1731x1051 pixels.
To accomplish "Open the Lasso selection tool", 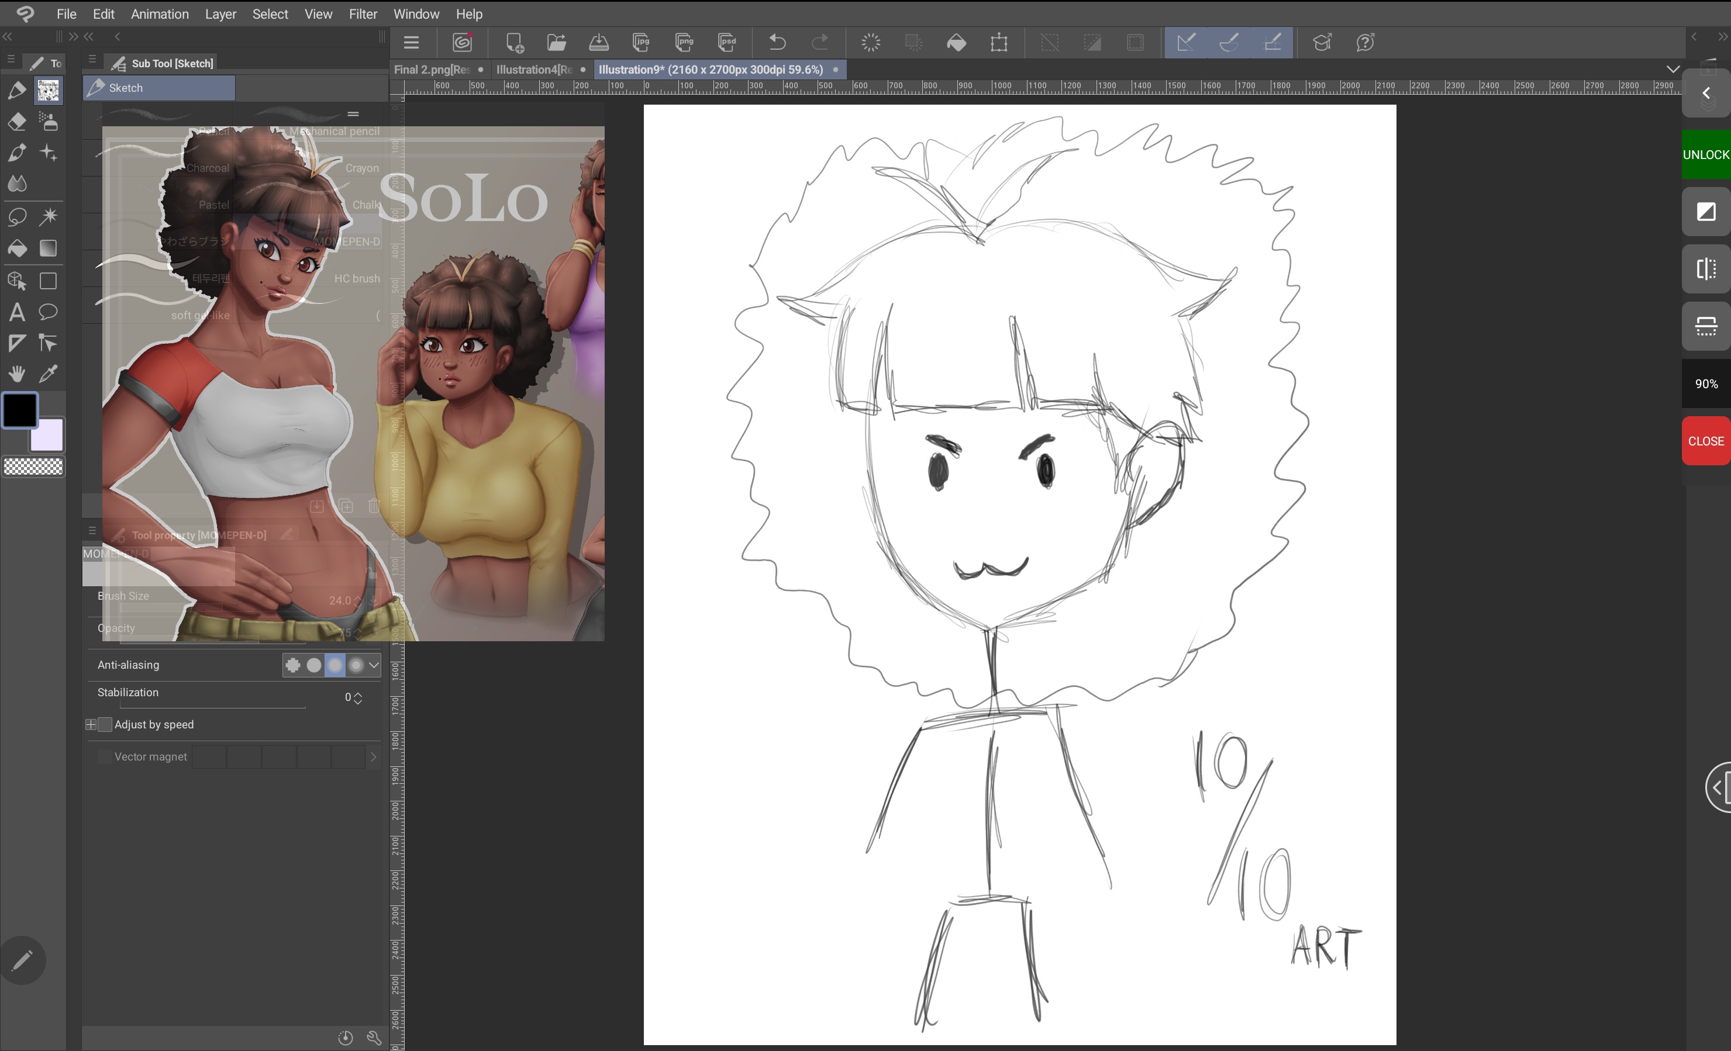I will (17, 216).
